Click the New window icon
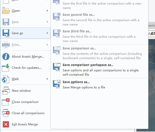155x132 pixels. tap(6, 90)
